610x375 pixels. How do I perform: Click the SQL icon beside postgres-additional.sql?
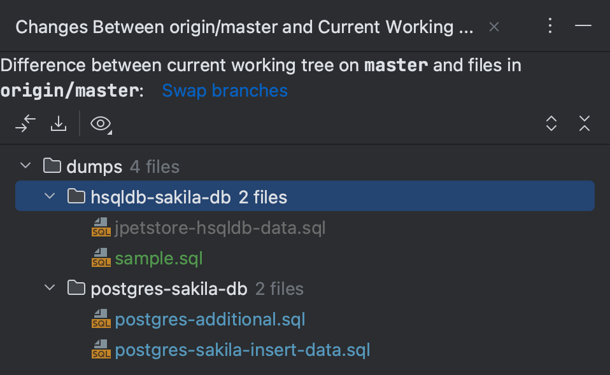tap(101, 319)
